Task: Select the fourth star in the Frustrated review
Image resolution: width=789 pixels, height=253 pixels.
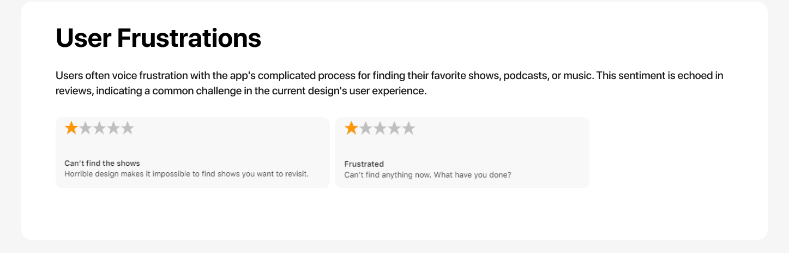Action: coord(394,129)
